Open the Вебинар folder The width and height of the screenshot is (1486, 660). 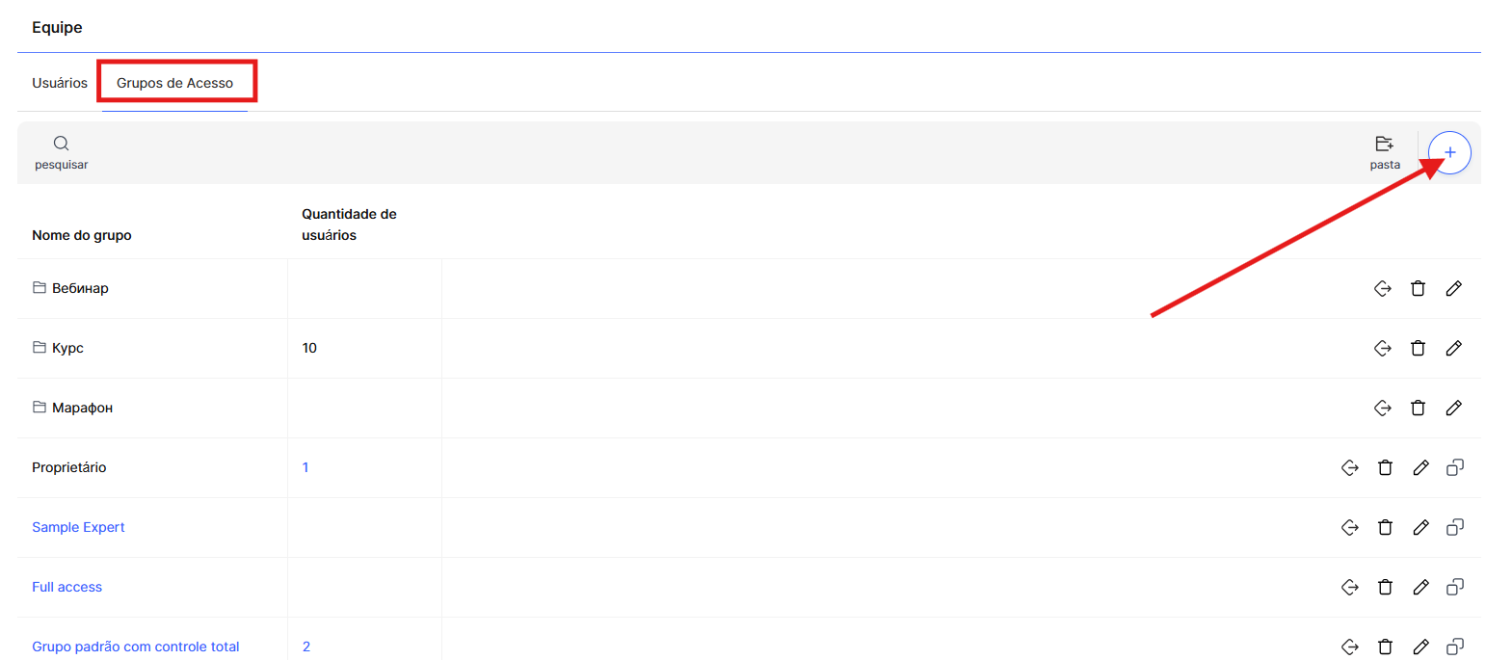coord(80,288)
